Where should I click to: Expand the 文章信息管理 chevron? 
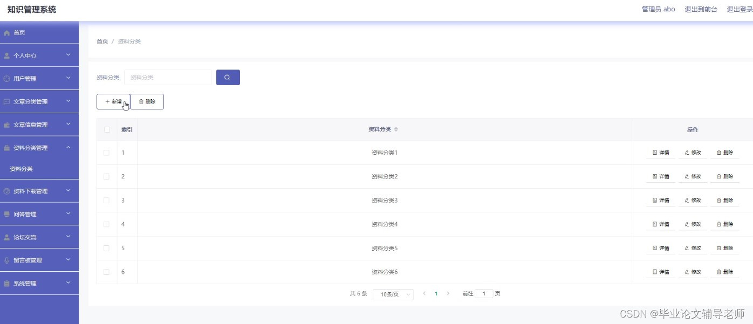(x=69, y=124)
